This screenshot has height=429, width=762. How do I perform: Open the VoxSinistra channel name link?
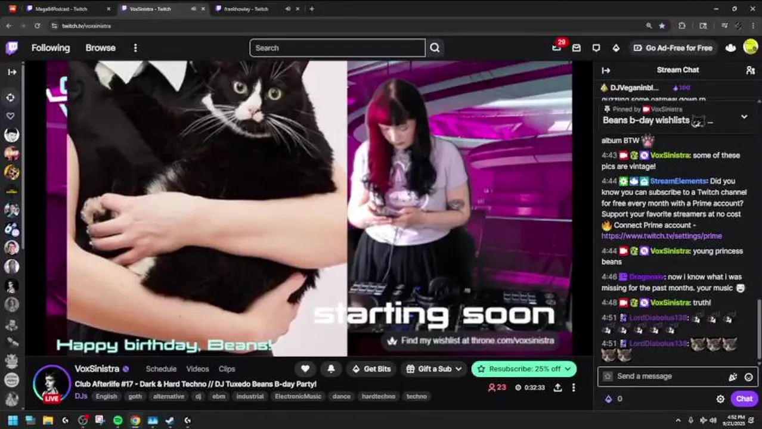pos(97,369)
